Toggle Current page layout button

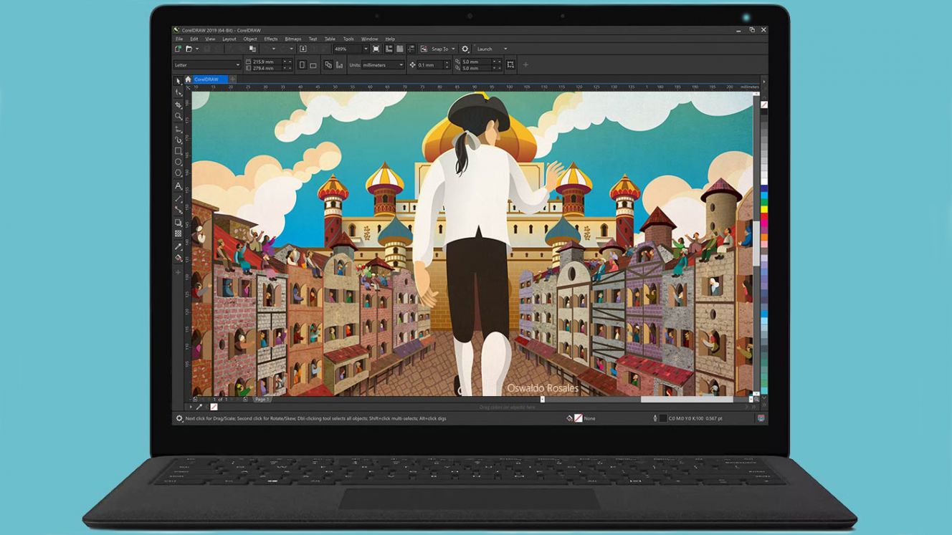(339, 65)
